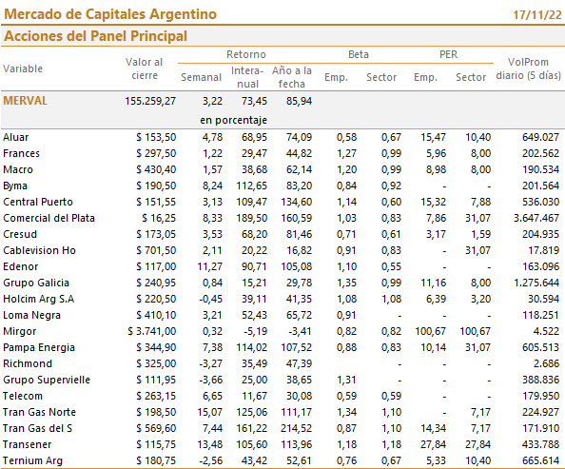Click the Acciones del Panel Principal title

pos(95,36)
